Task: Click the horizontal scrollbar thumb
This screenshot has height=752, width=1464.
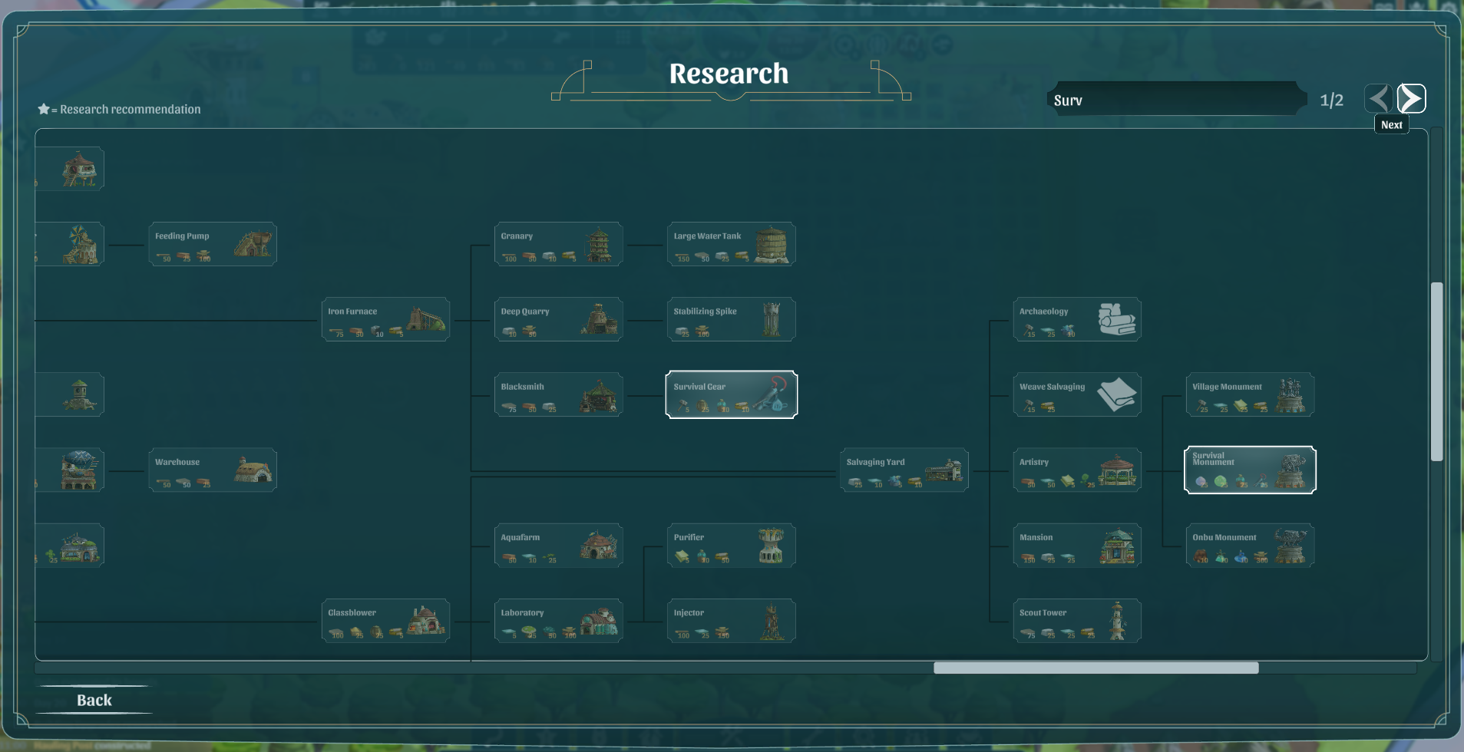Action: click(1096, 668)
